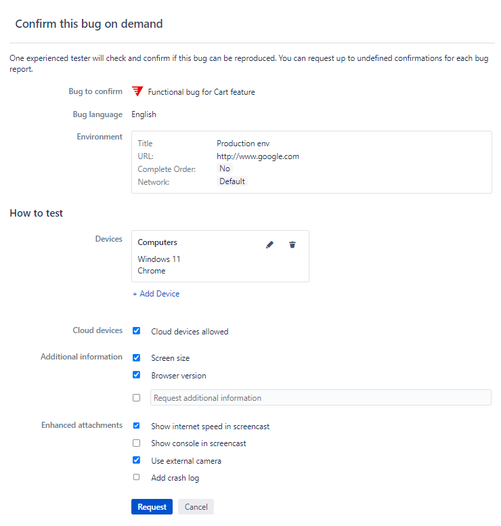
Task: Uncheck Cloud devices allowed checkbox
Action: (x=136, y=331)
